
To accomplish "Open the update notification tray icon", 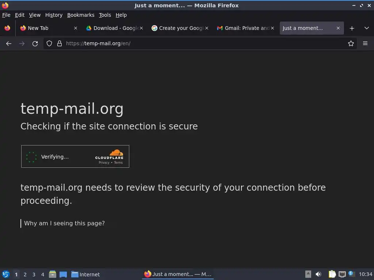I will 351,274.
